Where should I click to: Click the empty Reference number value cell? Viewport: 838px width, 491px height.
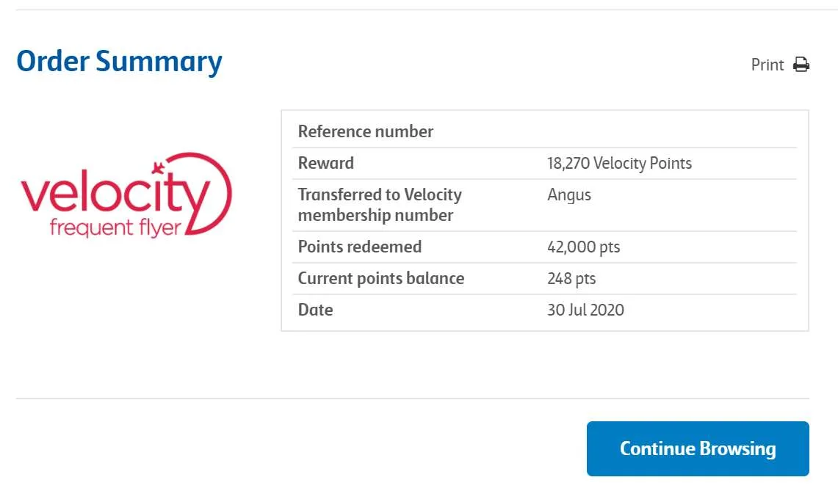(x=668, y=131)
